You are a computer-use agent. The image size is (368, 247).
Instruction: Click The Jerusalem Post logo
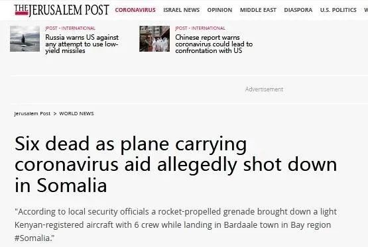[x=62, y=11]
